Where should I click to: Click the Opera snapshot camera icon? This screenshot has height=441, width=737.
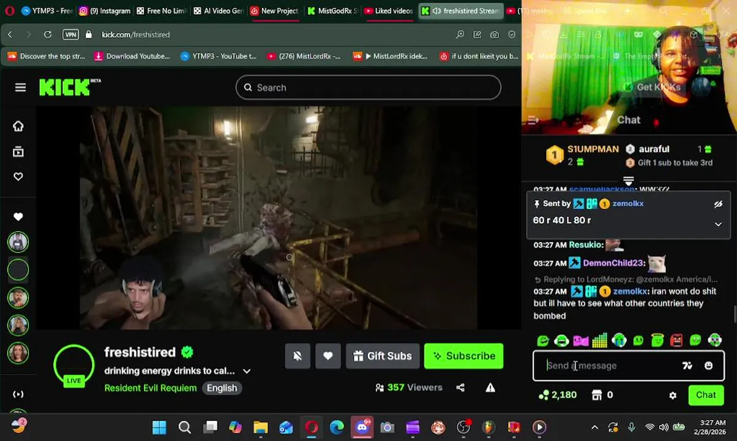(x=494, y=34)
